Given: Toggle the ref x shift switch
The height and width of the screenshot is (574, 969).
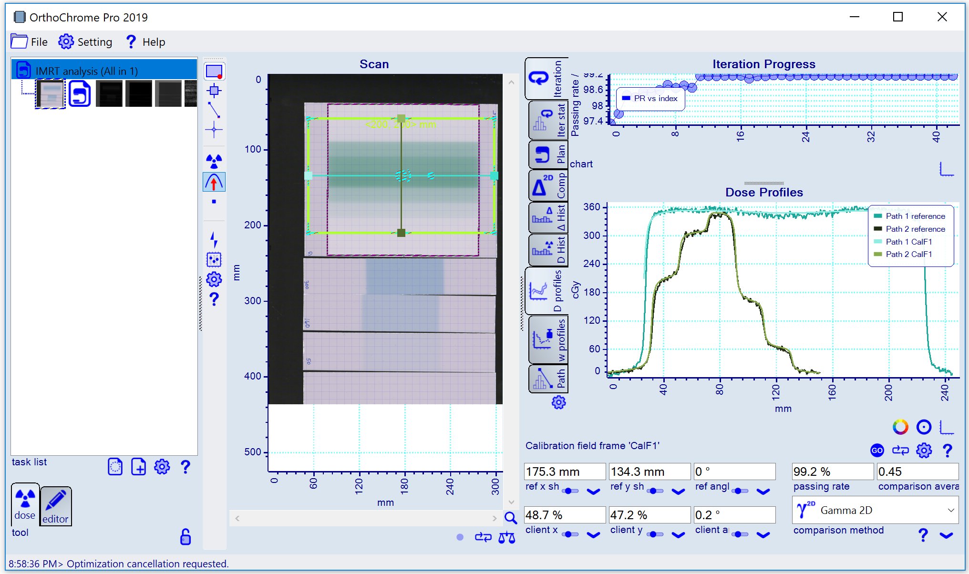Looking at the screenshot, I should [x=570, y=491].
